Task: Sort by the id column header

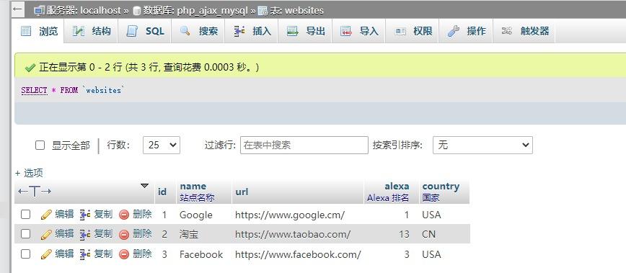Action: pyautogui.click(x=162, y=192)
